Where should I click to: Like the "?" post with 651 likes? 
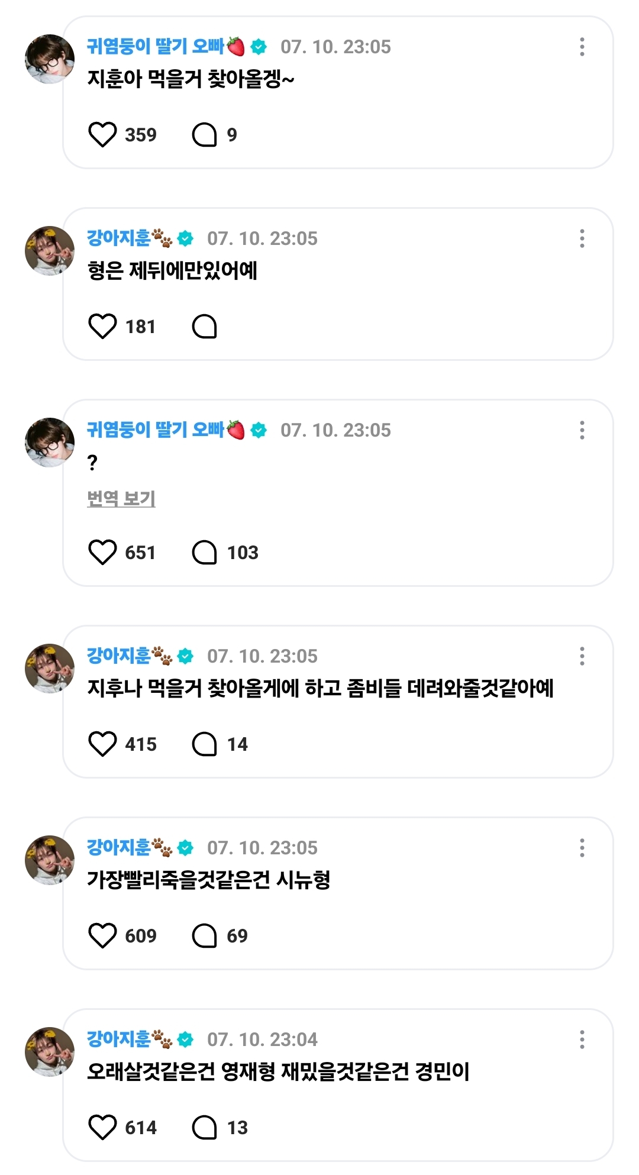pyautogui.click(x=102, y=553)
